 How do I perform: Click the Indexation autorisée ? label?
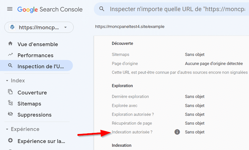coord(132,132)
